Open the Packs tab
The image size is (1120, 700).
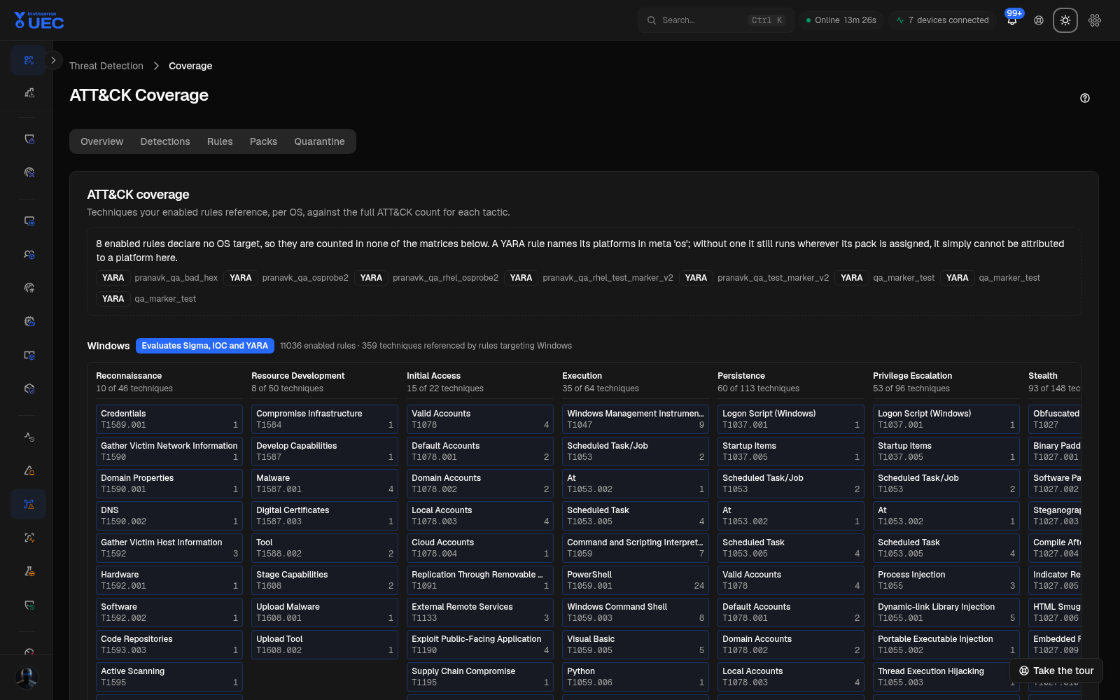(x=263, y=141)
